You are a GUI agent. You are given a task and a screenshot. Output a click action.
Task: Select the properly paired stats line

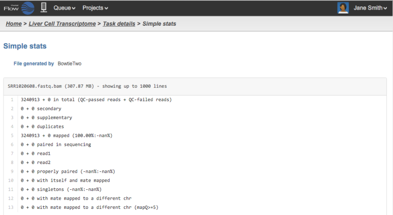click(68, 171)
